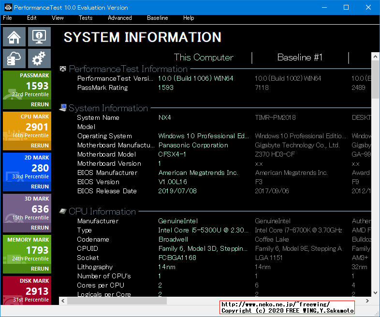
Task: Rerun the 3D Mark test
Action: [x=40, y=228]
